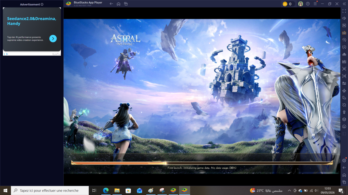Screen dimensions: 348x195
Task: Click home icon in BlueStacks title bar
Action: click(118, 4)
